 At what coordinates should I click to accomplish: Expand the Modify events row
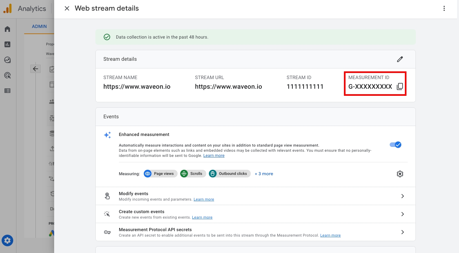click(x=402, y=196)
